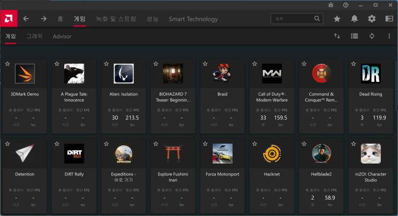398x216 pixels.
Task: Open the 녹화 및 스트림 tab
Action: coord(116,19)
